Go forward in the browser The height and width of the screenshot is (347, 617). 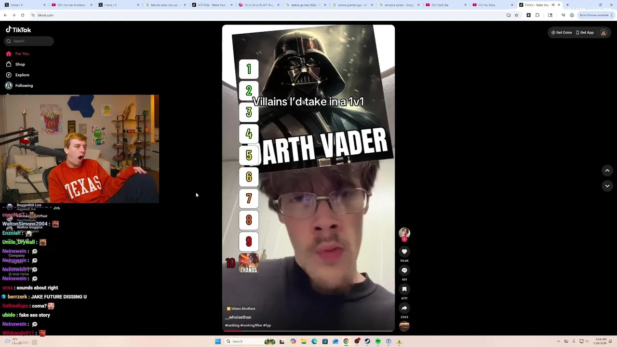click(x=13, y=15)
